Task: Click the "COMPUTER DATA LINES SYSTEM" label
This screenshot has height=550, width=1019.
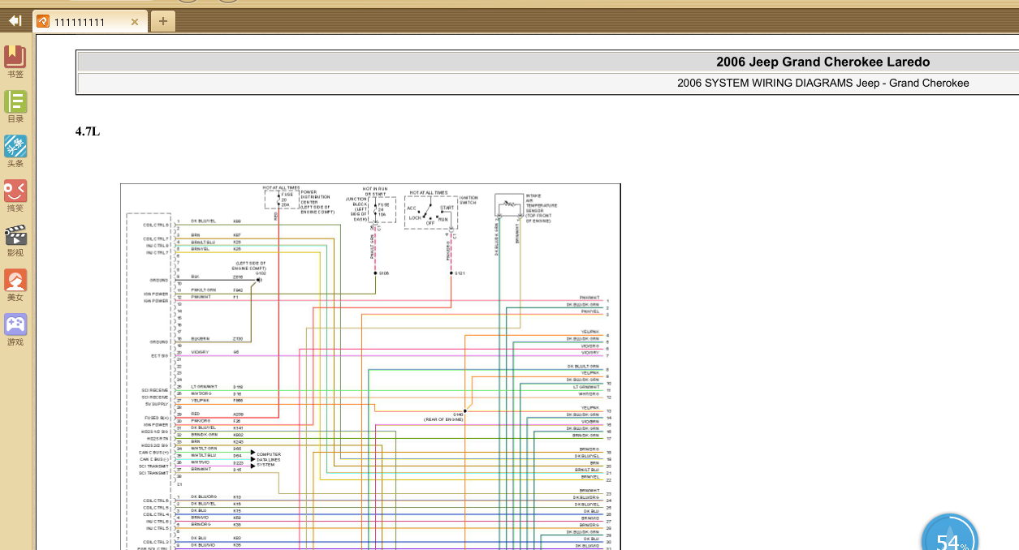Action: (269, 459)
